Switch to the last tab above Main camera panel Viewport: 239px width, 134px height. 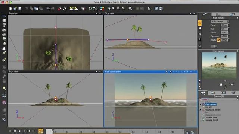[x=232, y=14]
